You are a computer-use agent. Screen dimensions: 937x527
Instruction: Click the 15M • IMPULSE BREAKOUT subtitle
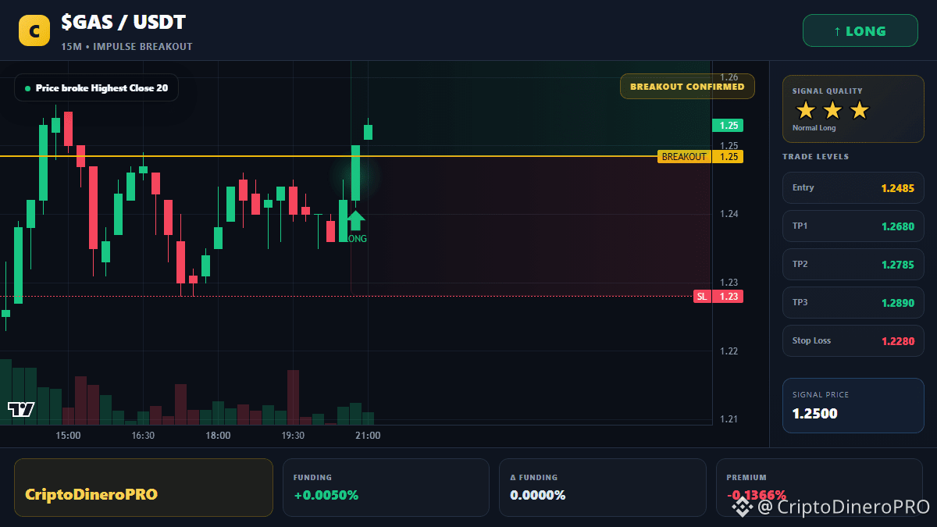tap(126, 47)
